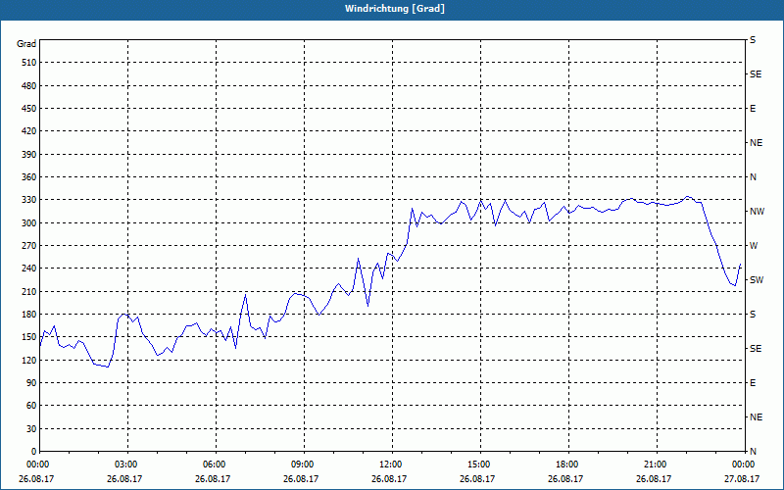Select the 360 value on the left axis
Screen dimensions: 784x490
(29, 177)
